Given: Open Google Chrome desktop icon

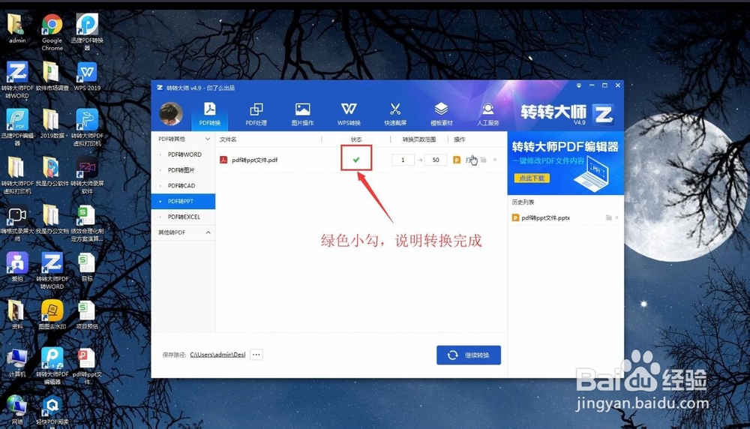Looking at the screenshot, I should (x=52, y=31).
